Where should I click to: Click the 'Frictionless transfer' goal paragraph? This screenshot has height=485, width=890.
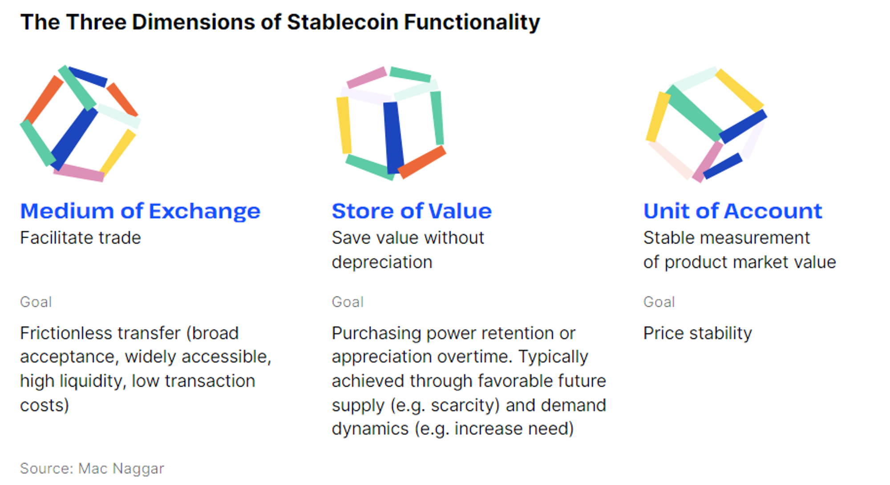click(x=146, y=369)
